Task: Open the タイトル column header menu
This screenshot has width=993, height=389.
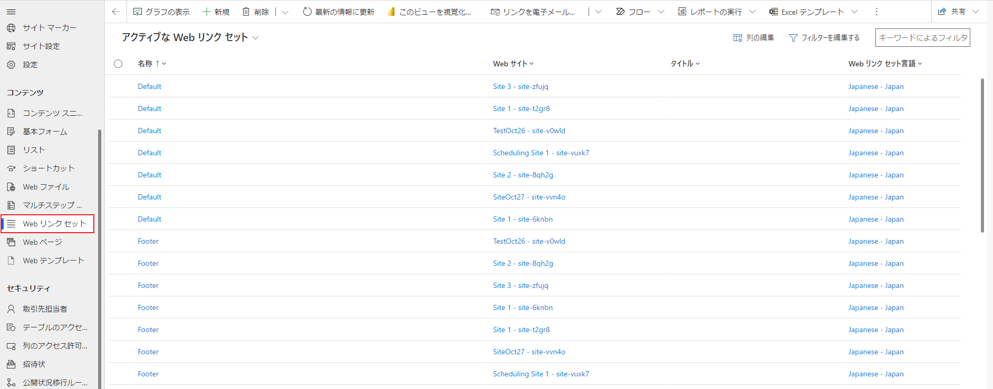Action: point(685,64)
